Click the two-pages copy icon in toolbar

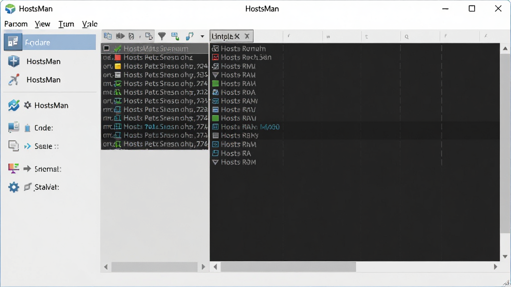[108, 36]
